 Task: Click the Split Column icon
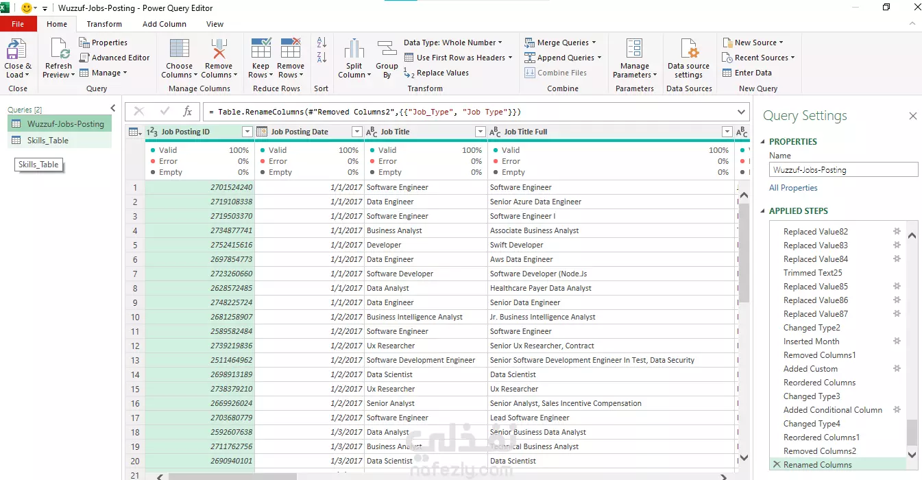[354, 49]
